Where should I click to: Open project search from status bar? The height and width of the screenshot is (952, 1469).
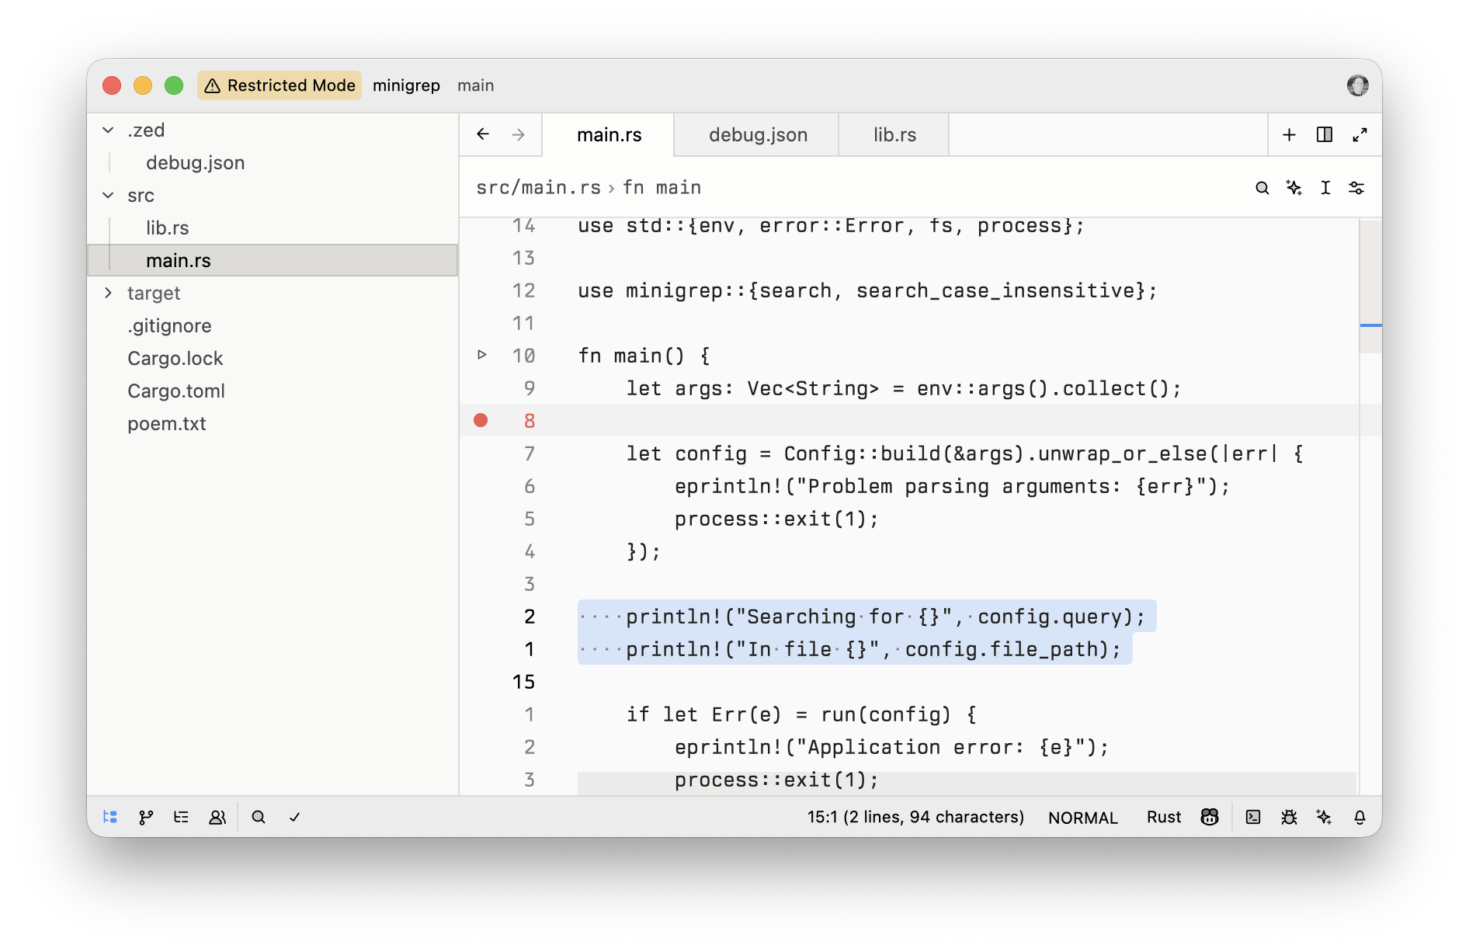pyautogui.click(x=259, y=817)
